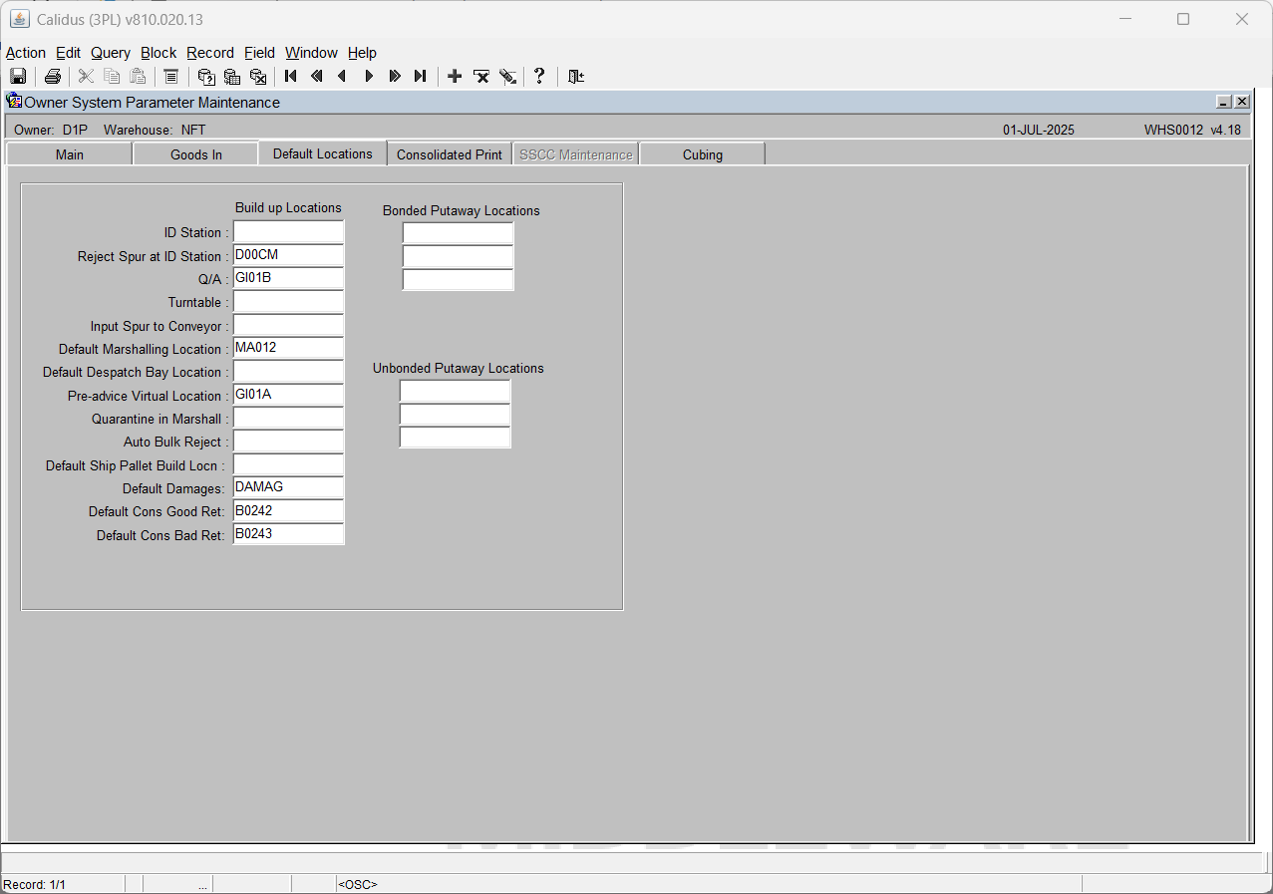Click the second Bonded Putaway Locations field
Viewport: 1273px width, 894px height.
coord(458,256)
